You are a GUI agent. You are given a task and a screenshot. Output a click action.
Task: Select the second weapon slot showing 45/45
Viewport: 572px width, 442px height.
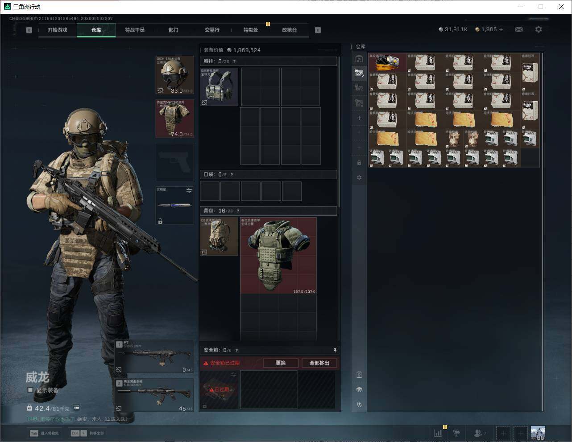pos(154,395)
